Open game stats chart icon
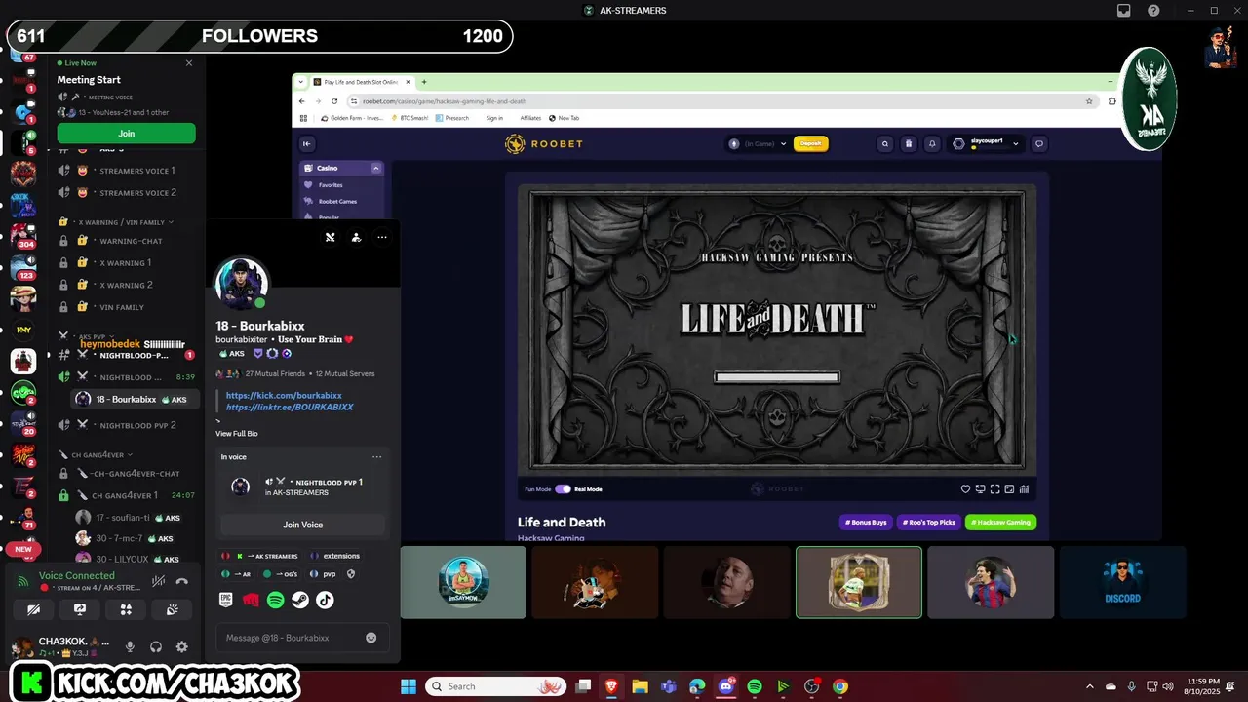The height and width of the screenshot is (702, 1248). click(1025, 489)
